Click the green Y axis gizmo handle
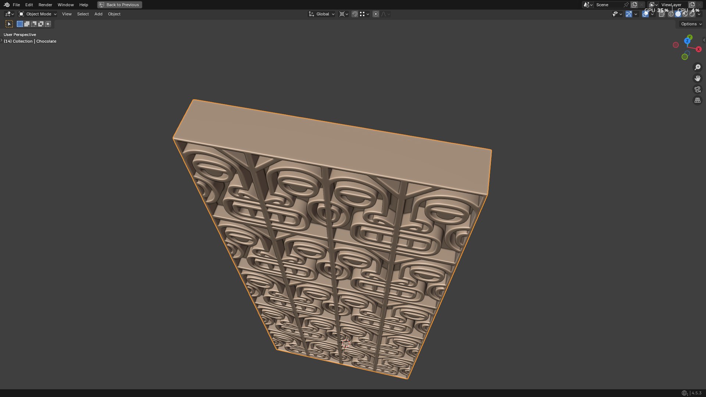This screenshot has width=706, height=397. pyautogui.click(x=690, y=37)
